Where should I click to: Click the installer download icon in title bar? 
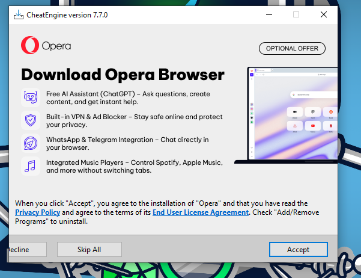click(x=19, y=15)
